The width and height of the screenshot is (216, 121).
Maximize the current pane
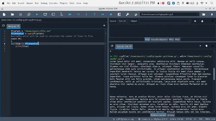pos(119,14)
